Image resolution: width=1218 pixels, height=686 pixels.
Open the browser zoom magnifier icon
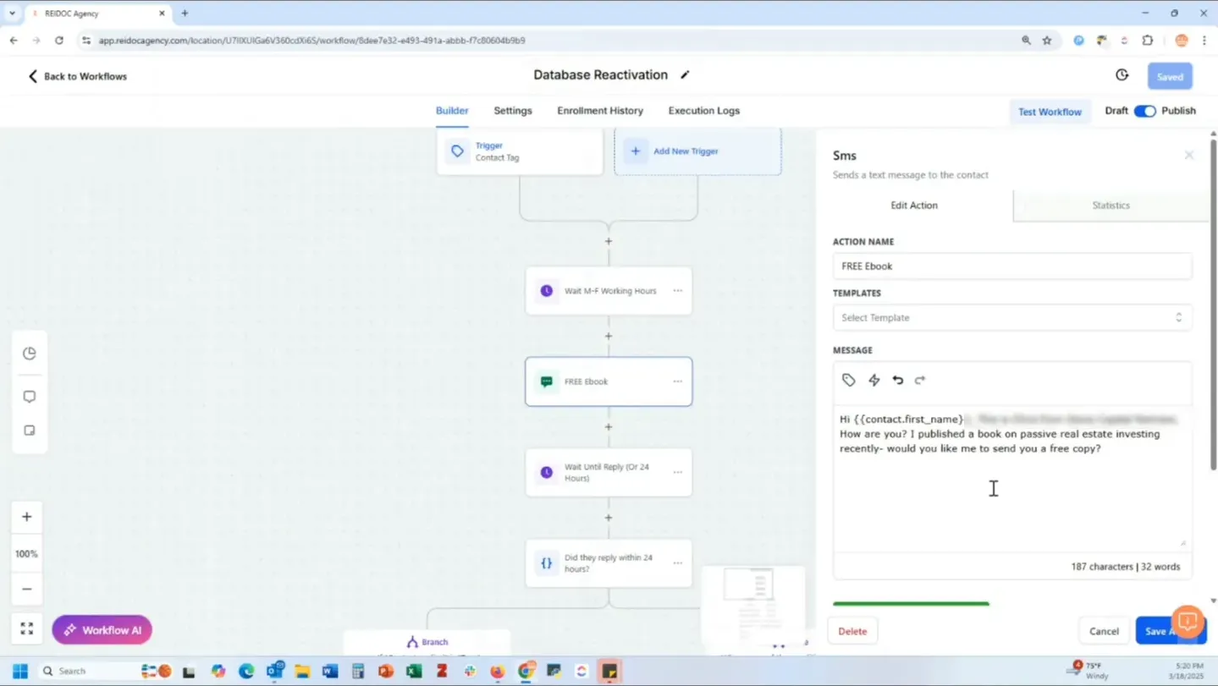(x=1026, y=41)
